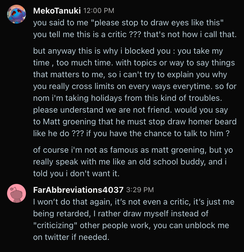244x252 pixels.
Task: Open the MekoTanuki username
Action: click(57, 11)
